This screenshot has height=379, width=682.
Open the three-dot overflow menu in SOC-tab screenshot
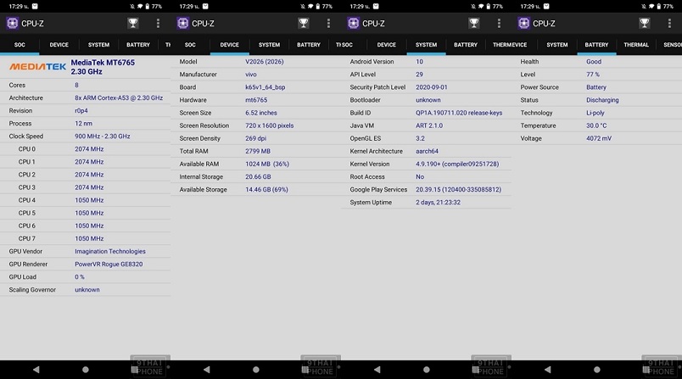158,23
